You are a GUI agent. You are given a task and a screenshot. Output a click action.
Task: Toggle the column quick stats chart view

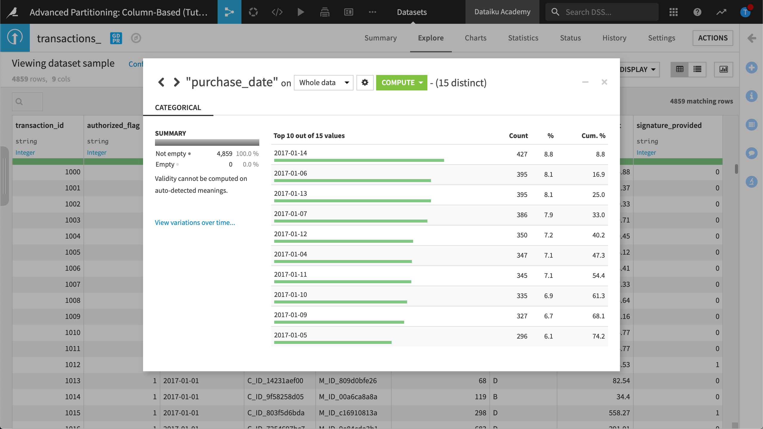click(x=723, y=69)
